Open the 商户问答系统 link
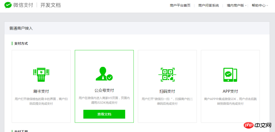This screenshot has width=275, height=132. tap(209, 5)
